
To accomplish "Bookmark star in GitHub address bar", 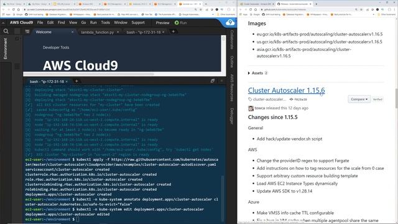I will pyautogui.click(x=362, y=9).
